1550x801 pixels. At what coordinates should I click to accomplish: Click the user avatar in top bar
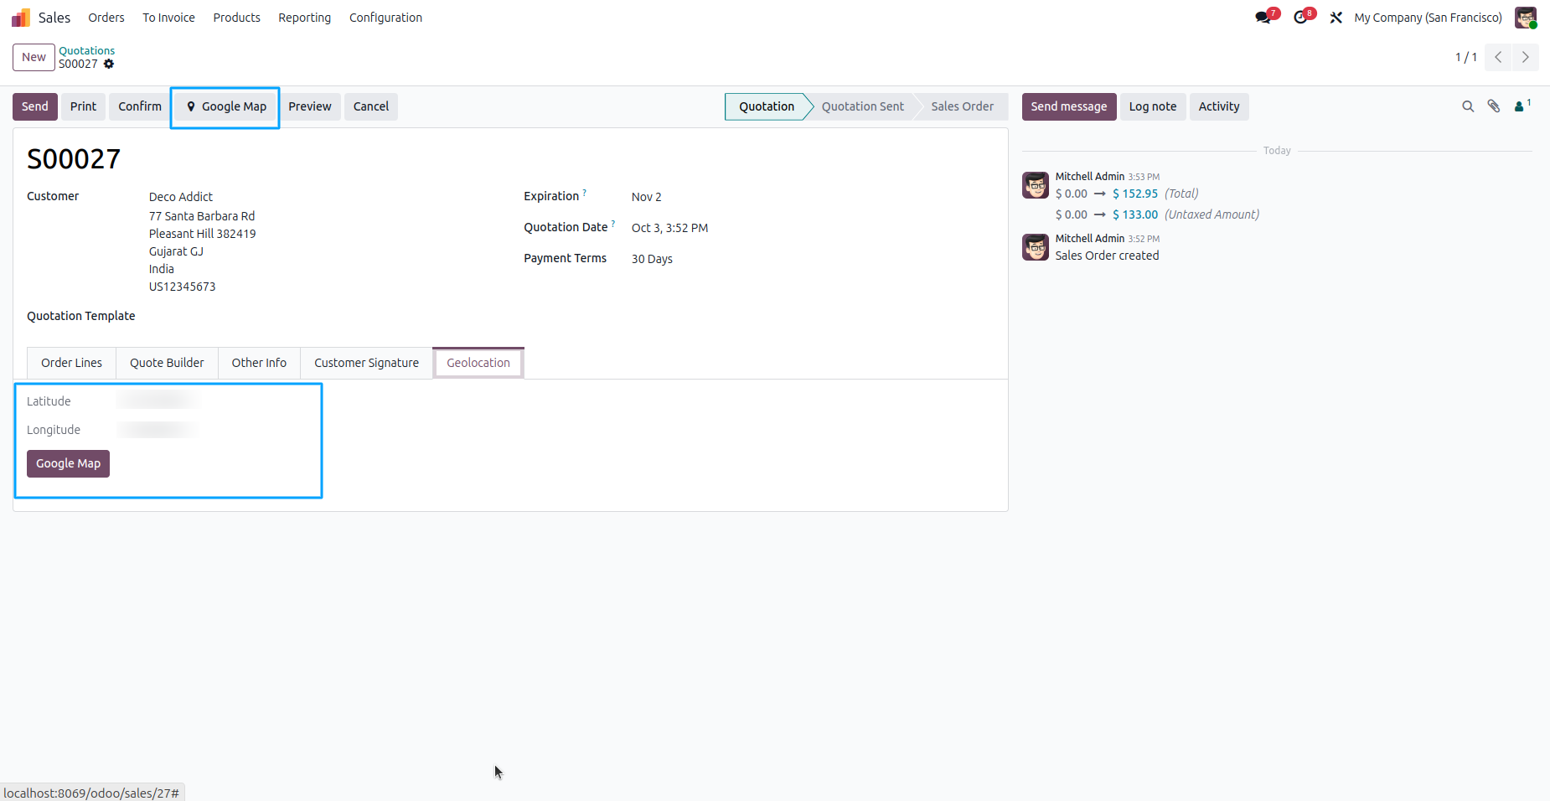[1526, 18]
